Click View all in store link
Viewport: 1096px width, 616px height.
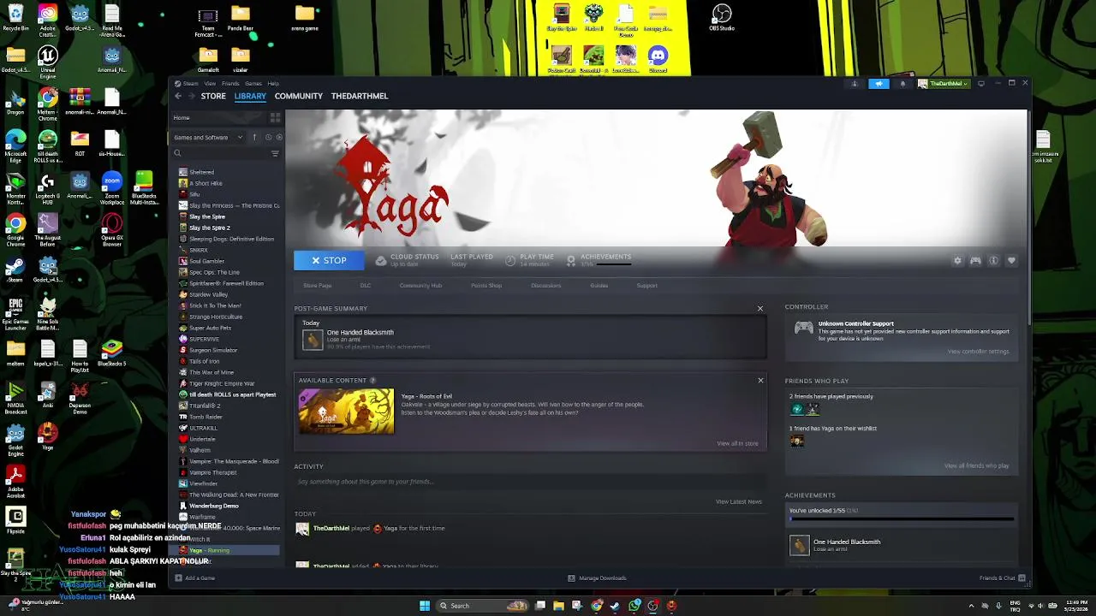pos(737,443)
